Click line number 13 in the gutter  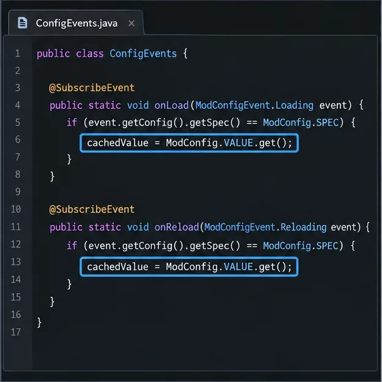(x=16, y=262)
